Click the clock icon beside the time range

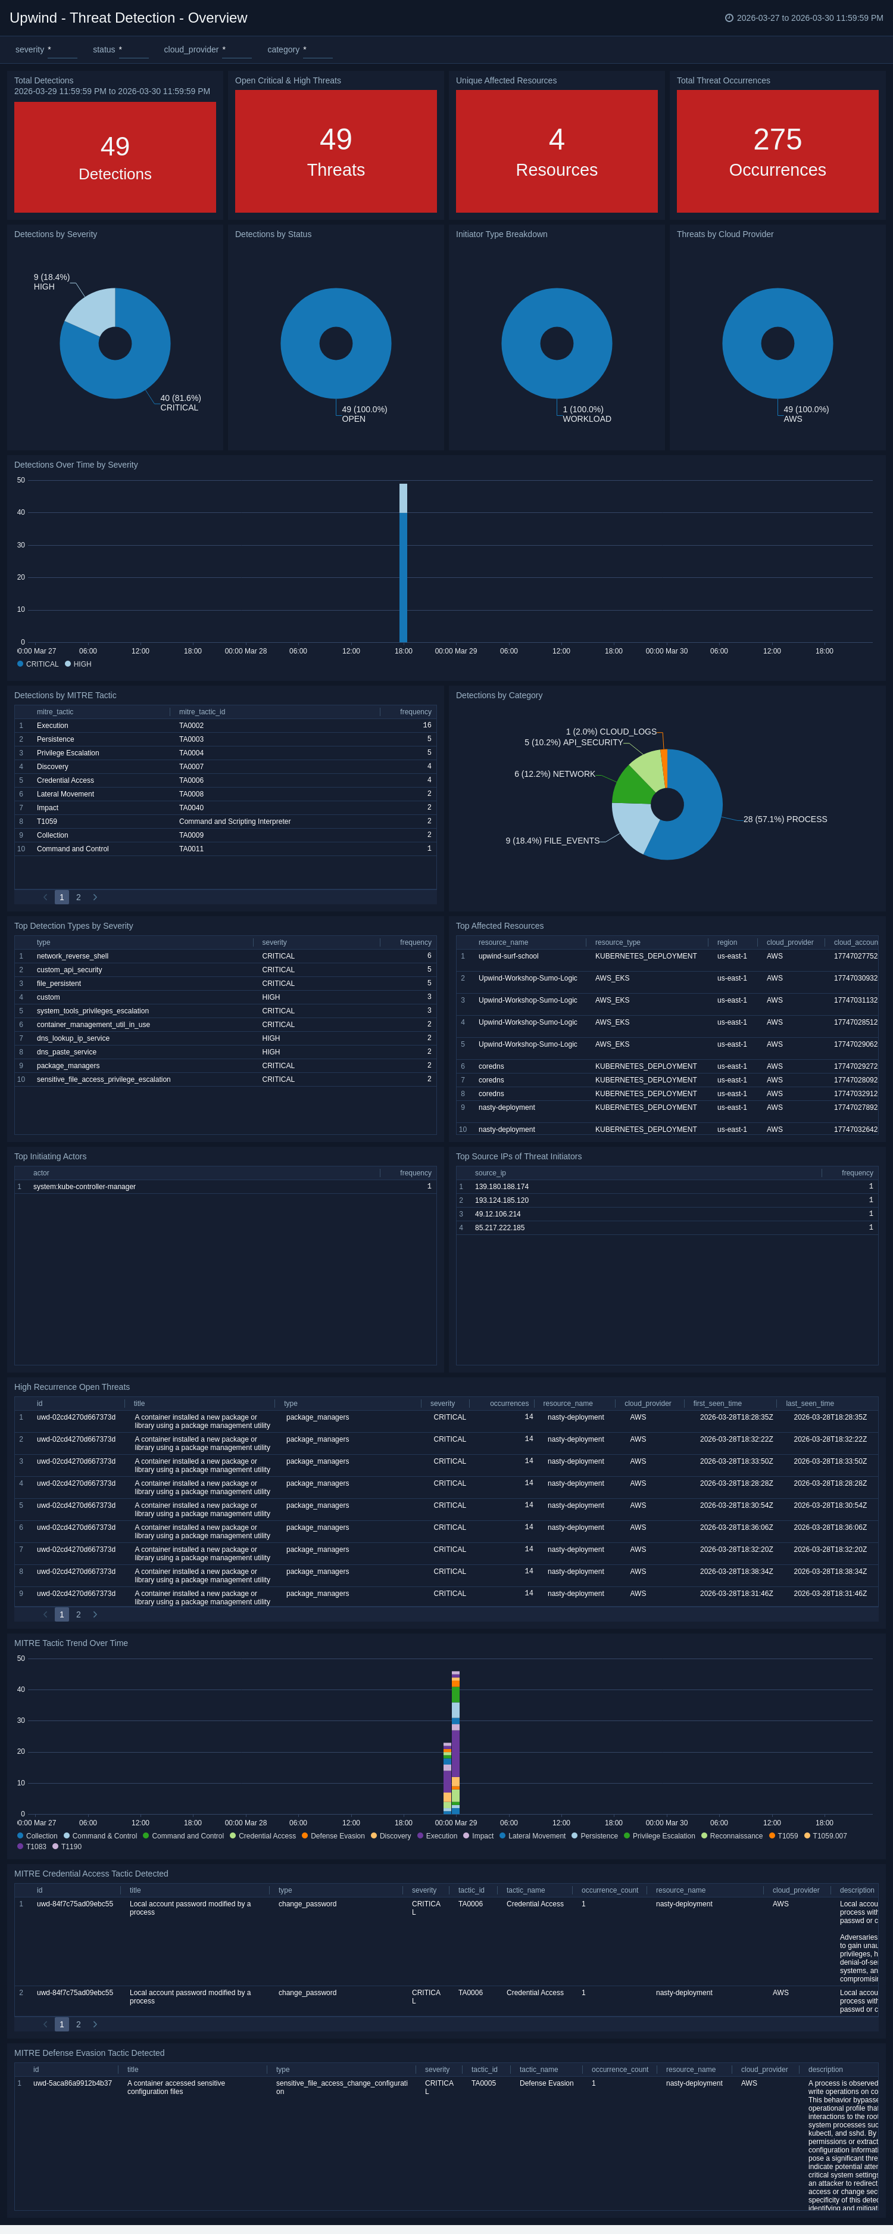pyautogui.click(x=729, y=18)
